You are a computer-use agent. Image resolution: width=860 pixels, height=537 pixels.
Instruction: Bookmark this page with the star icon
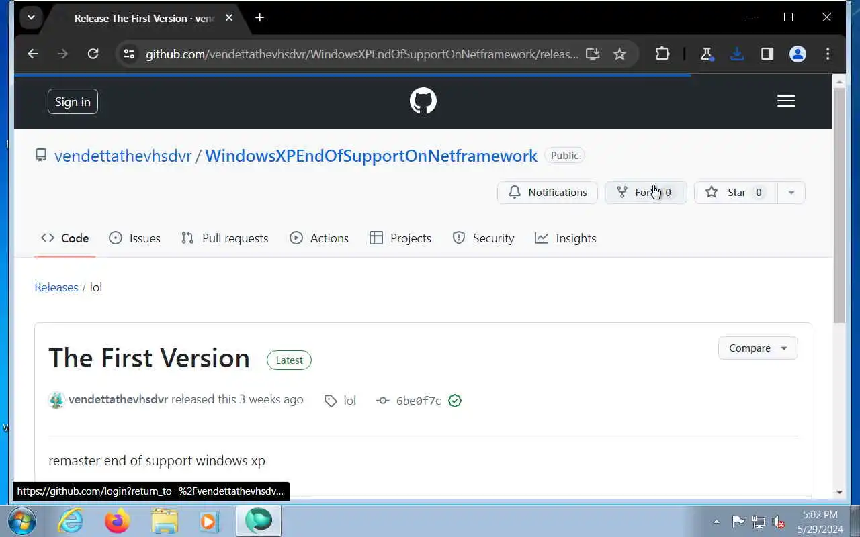coord(619,54)
